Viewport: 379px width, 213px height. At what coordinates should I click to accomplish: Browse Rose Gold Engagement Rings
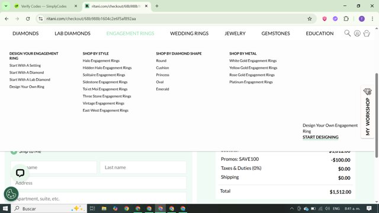[x=252, y=75]
